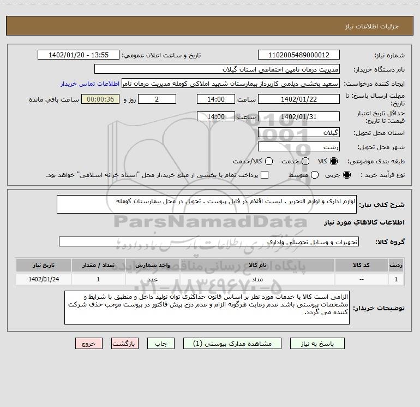The height and width of the screenshot is (407, 420).
Task: Click response deadline date 1402/01/22
Action: click(299, 99)
